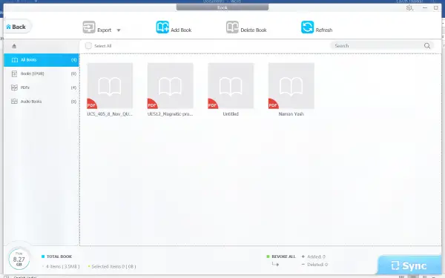This screenshot has height=278, width=445.
Task: Click the eject device icon
Action: coord(14,46)
